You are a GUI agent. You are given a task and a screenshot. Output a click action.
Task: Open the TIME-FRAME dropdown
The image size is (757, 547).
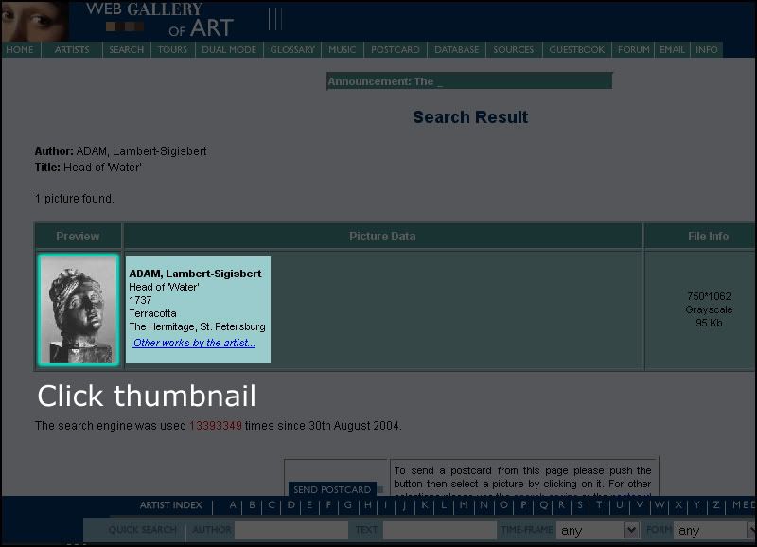click(x=598, y=530)
